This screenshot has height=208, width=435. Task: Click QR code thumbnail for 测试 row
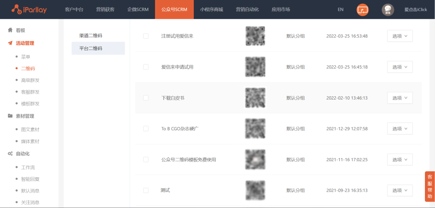[x=255, y=190]
